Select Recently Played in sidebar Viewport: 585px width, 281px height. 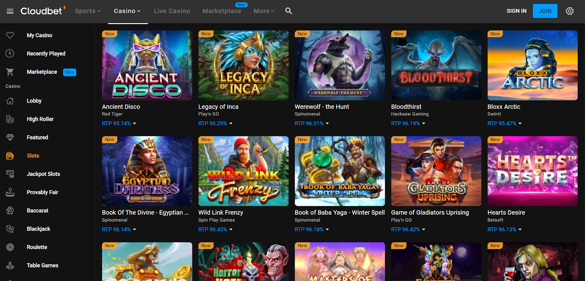[46, 53]
